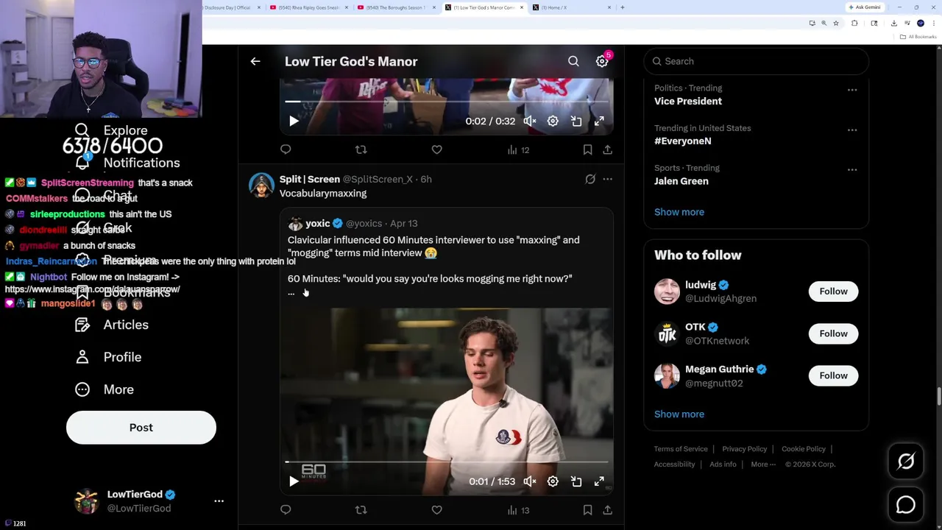Seek in the 60 Minutes video progress bar
Viewport: 942px width, 530px height.
tap(447, 462)
